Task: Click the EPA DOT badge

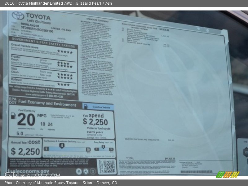Action: 12,101
